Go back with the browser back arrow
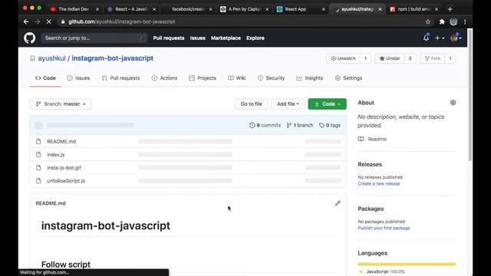The width and height of the screenshot is (491, 276). [26, 21]
